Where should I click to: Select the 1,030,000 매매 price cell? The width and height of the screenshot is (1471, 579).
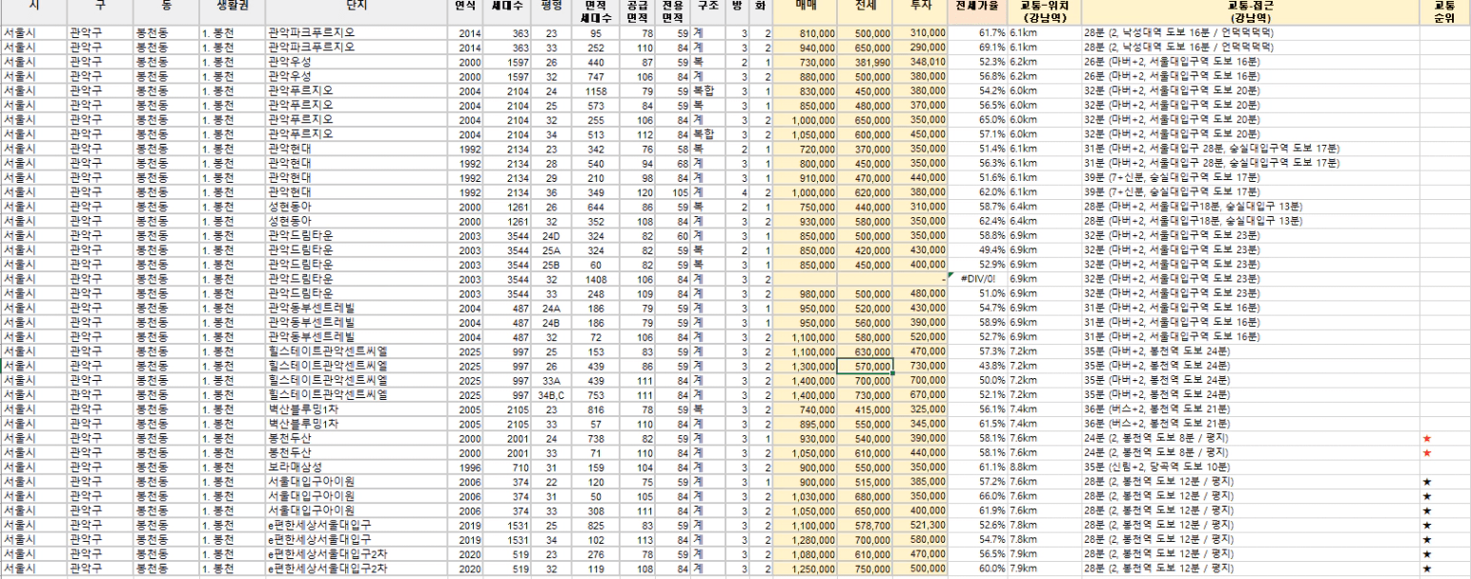click(806, 496)
